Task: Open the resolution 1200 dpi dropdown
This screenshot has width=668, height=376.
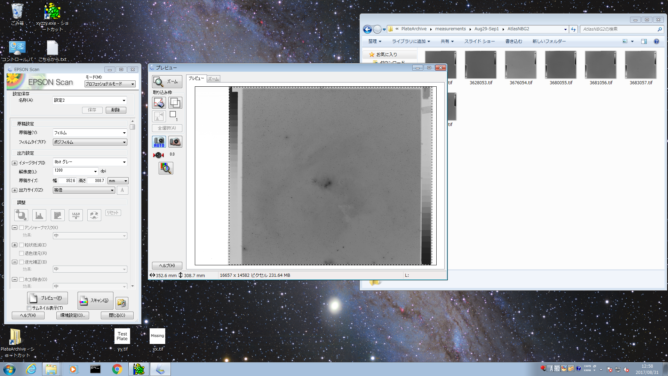Action: pos(75,171)
